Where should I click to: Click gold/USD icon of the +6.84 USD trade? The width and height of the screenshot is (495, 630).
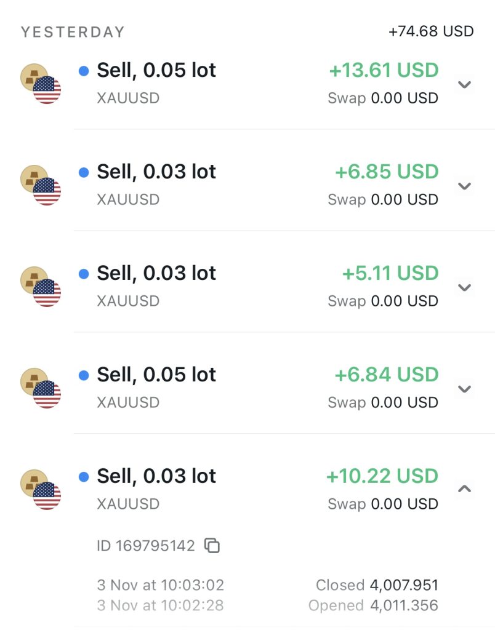(41, 388)
